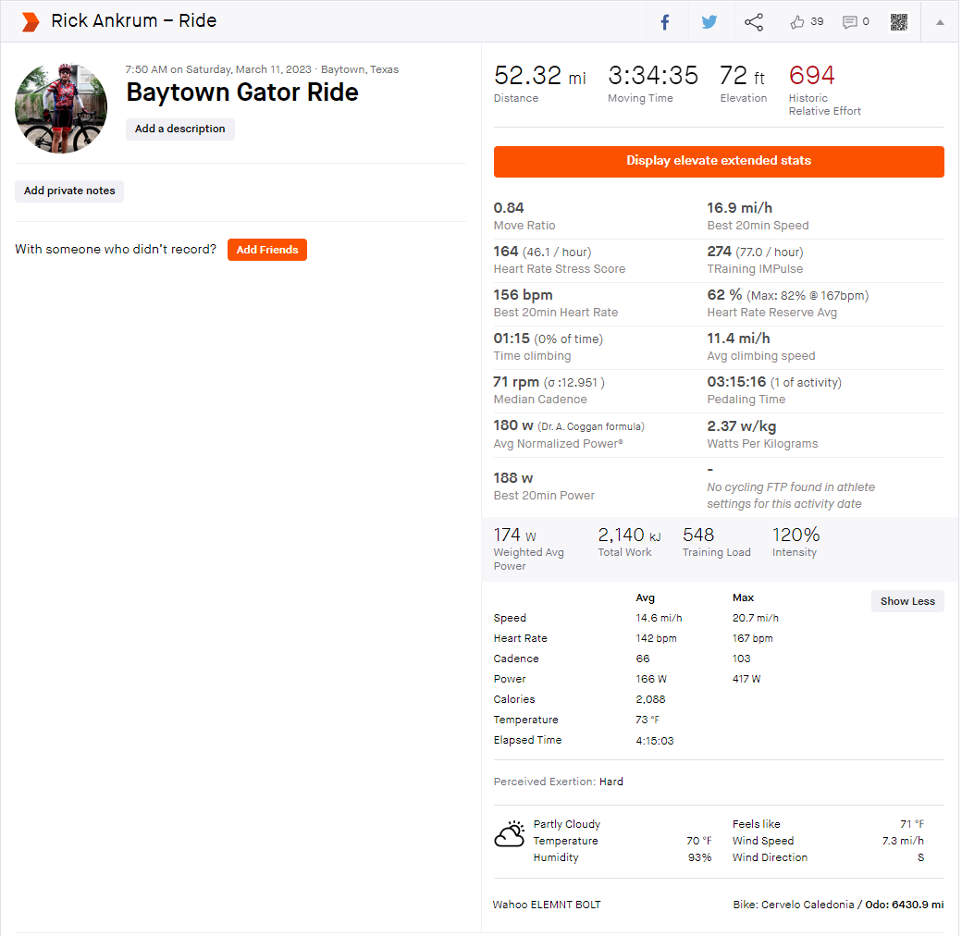
Task: Click the Historic Relative Effort value 694
Action: [811, 76]
